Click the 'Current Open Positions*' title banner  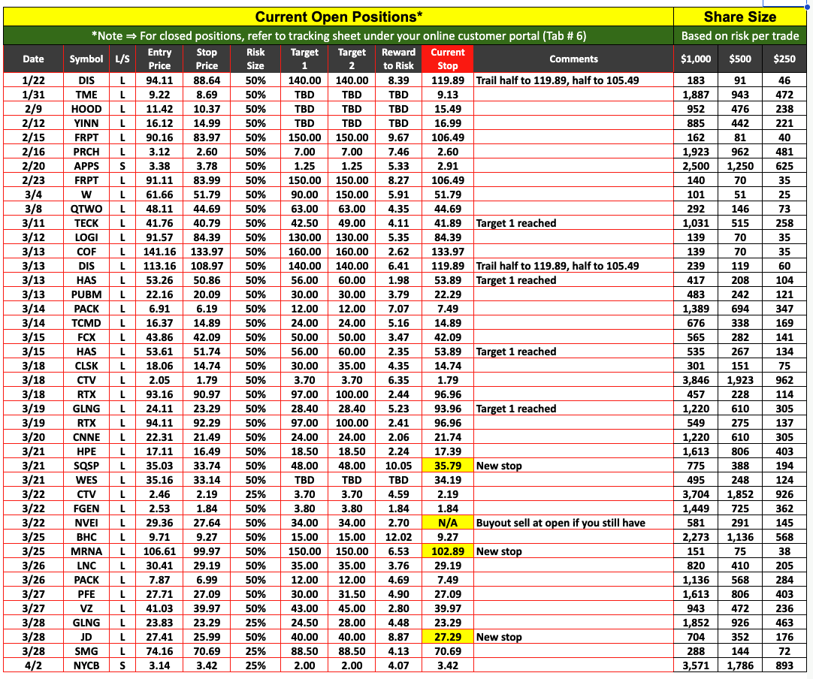click(338, 17)
